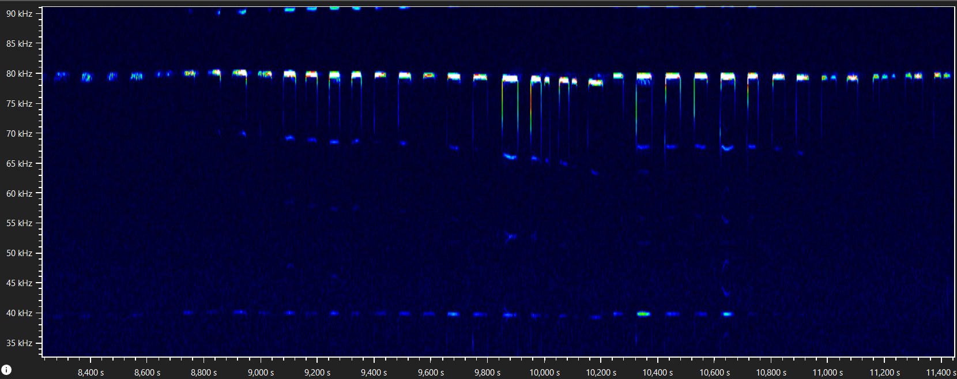The image size is (957, 379).
Task: Select the 9,000 s time axis marker
Action: [x=261, y=373]
